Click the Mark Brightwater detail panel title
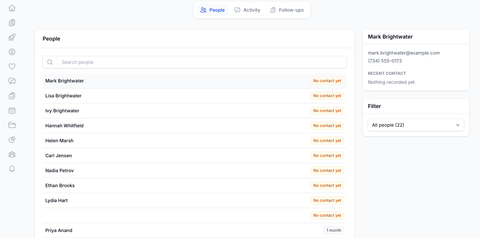Viewport: 480px width, 238px height. pyautogui.click(x=390, y=37)
